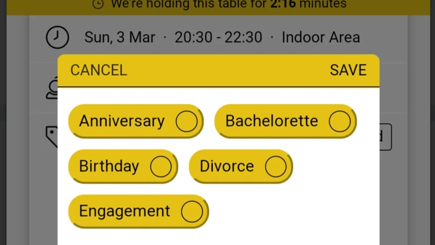Select the Bachelorette radio circle
The image size is (435, 245).
(x=340, y=121)
